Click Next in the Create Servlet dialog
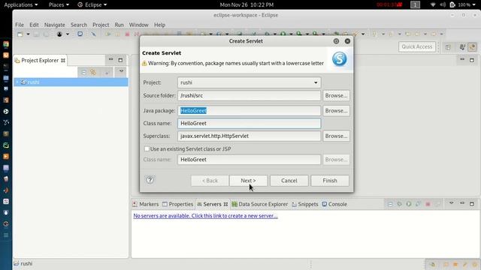Image resolution: width=481 pixels, height=270 pixels. pos(248,181)
